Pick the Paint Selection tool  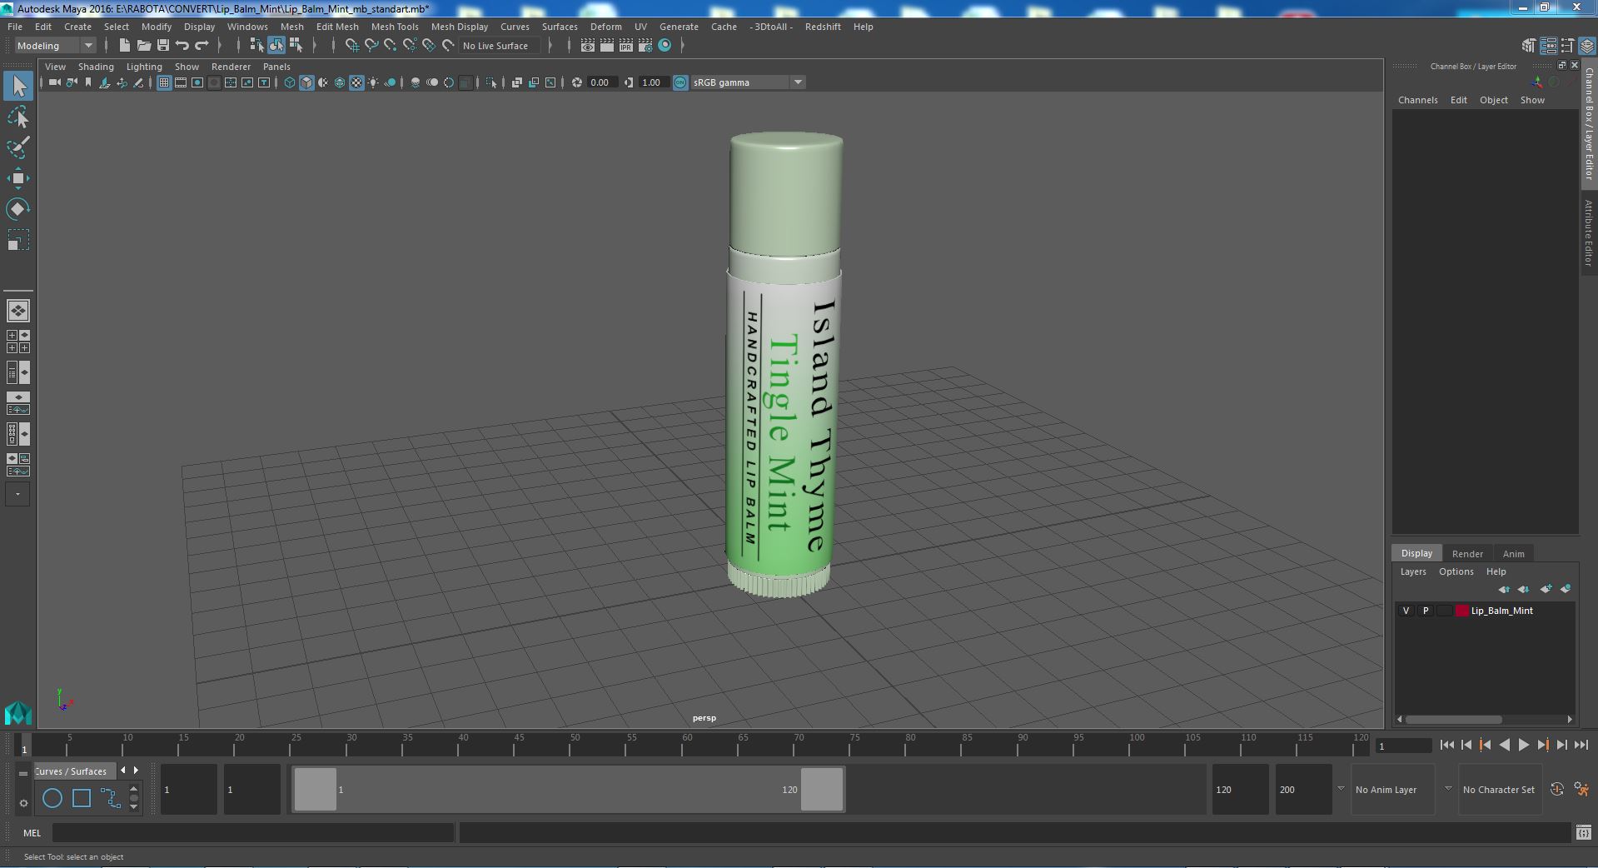pyautogui.click(x=18, y=147)
